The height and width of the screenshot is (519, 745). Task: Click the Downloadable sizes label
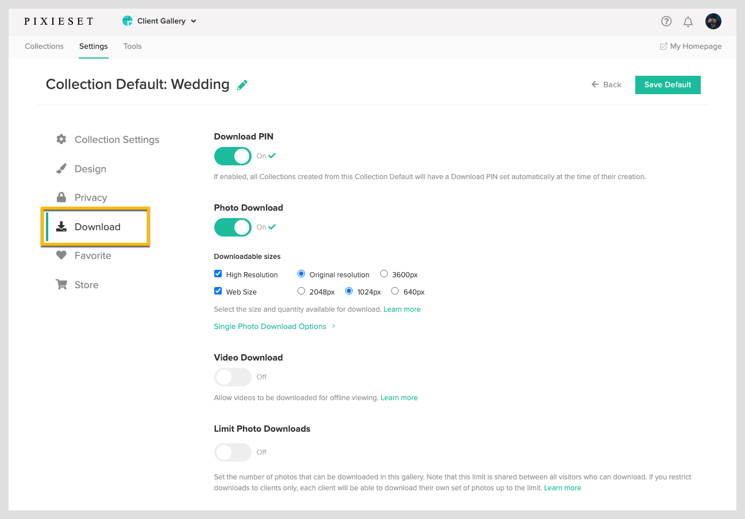tap(247, 257)
